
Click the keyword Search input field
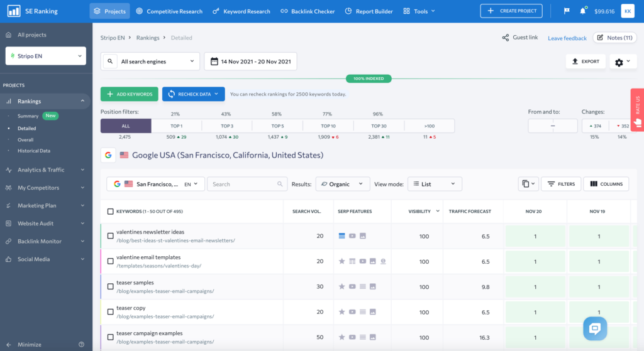click(x=246, y=184)
